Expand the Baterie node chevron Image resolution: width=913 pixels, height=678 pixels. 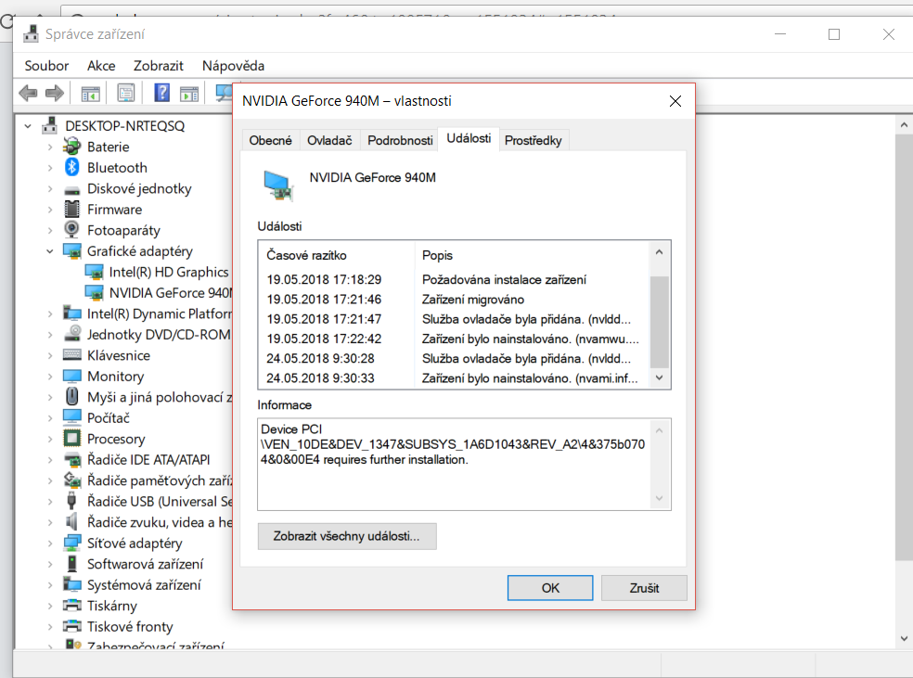(x=50, y=147)
